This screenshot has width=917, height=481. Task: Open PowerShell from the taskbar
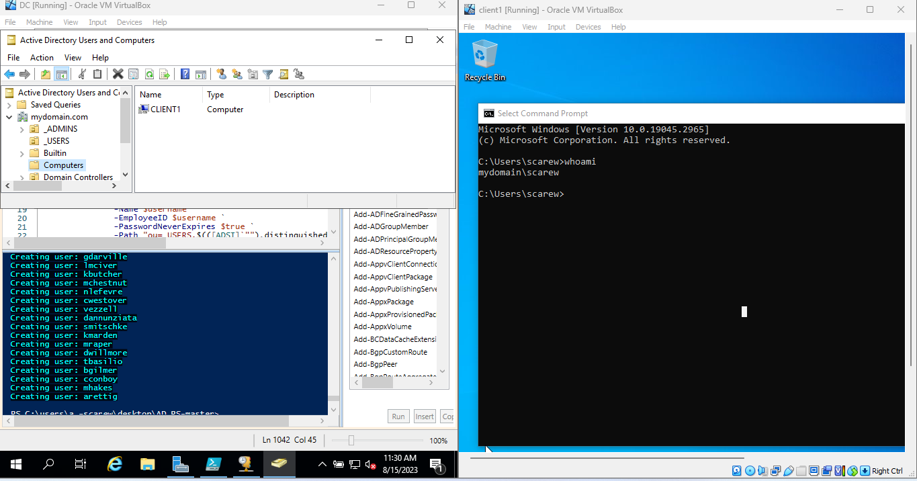tap(214, 464)
